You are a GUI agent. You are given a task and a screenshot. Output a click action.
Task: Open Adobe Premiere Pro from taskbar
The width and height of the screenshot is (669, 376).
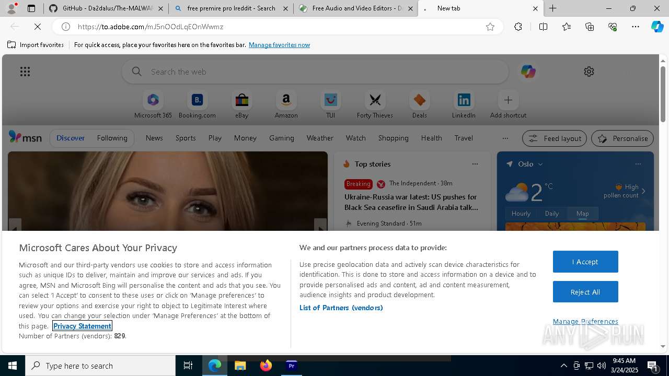pos(292,366)
